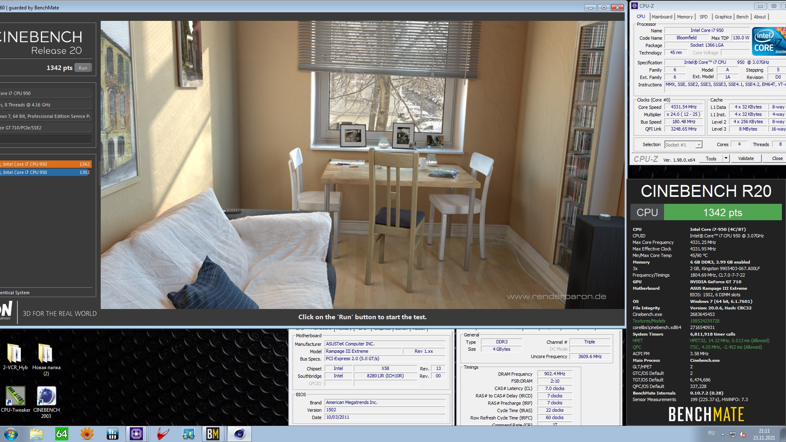Click the Max TDP 130.0 W value
This screenshot has height=442, width=786.
(x=741, y=38)
